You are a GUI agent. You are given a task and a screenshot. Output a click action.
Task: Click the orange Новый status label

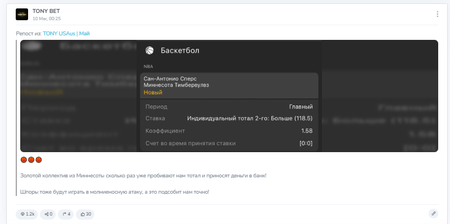153,93
